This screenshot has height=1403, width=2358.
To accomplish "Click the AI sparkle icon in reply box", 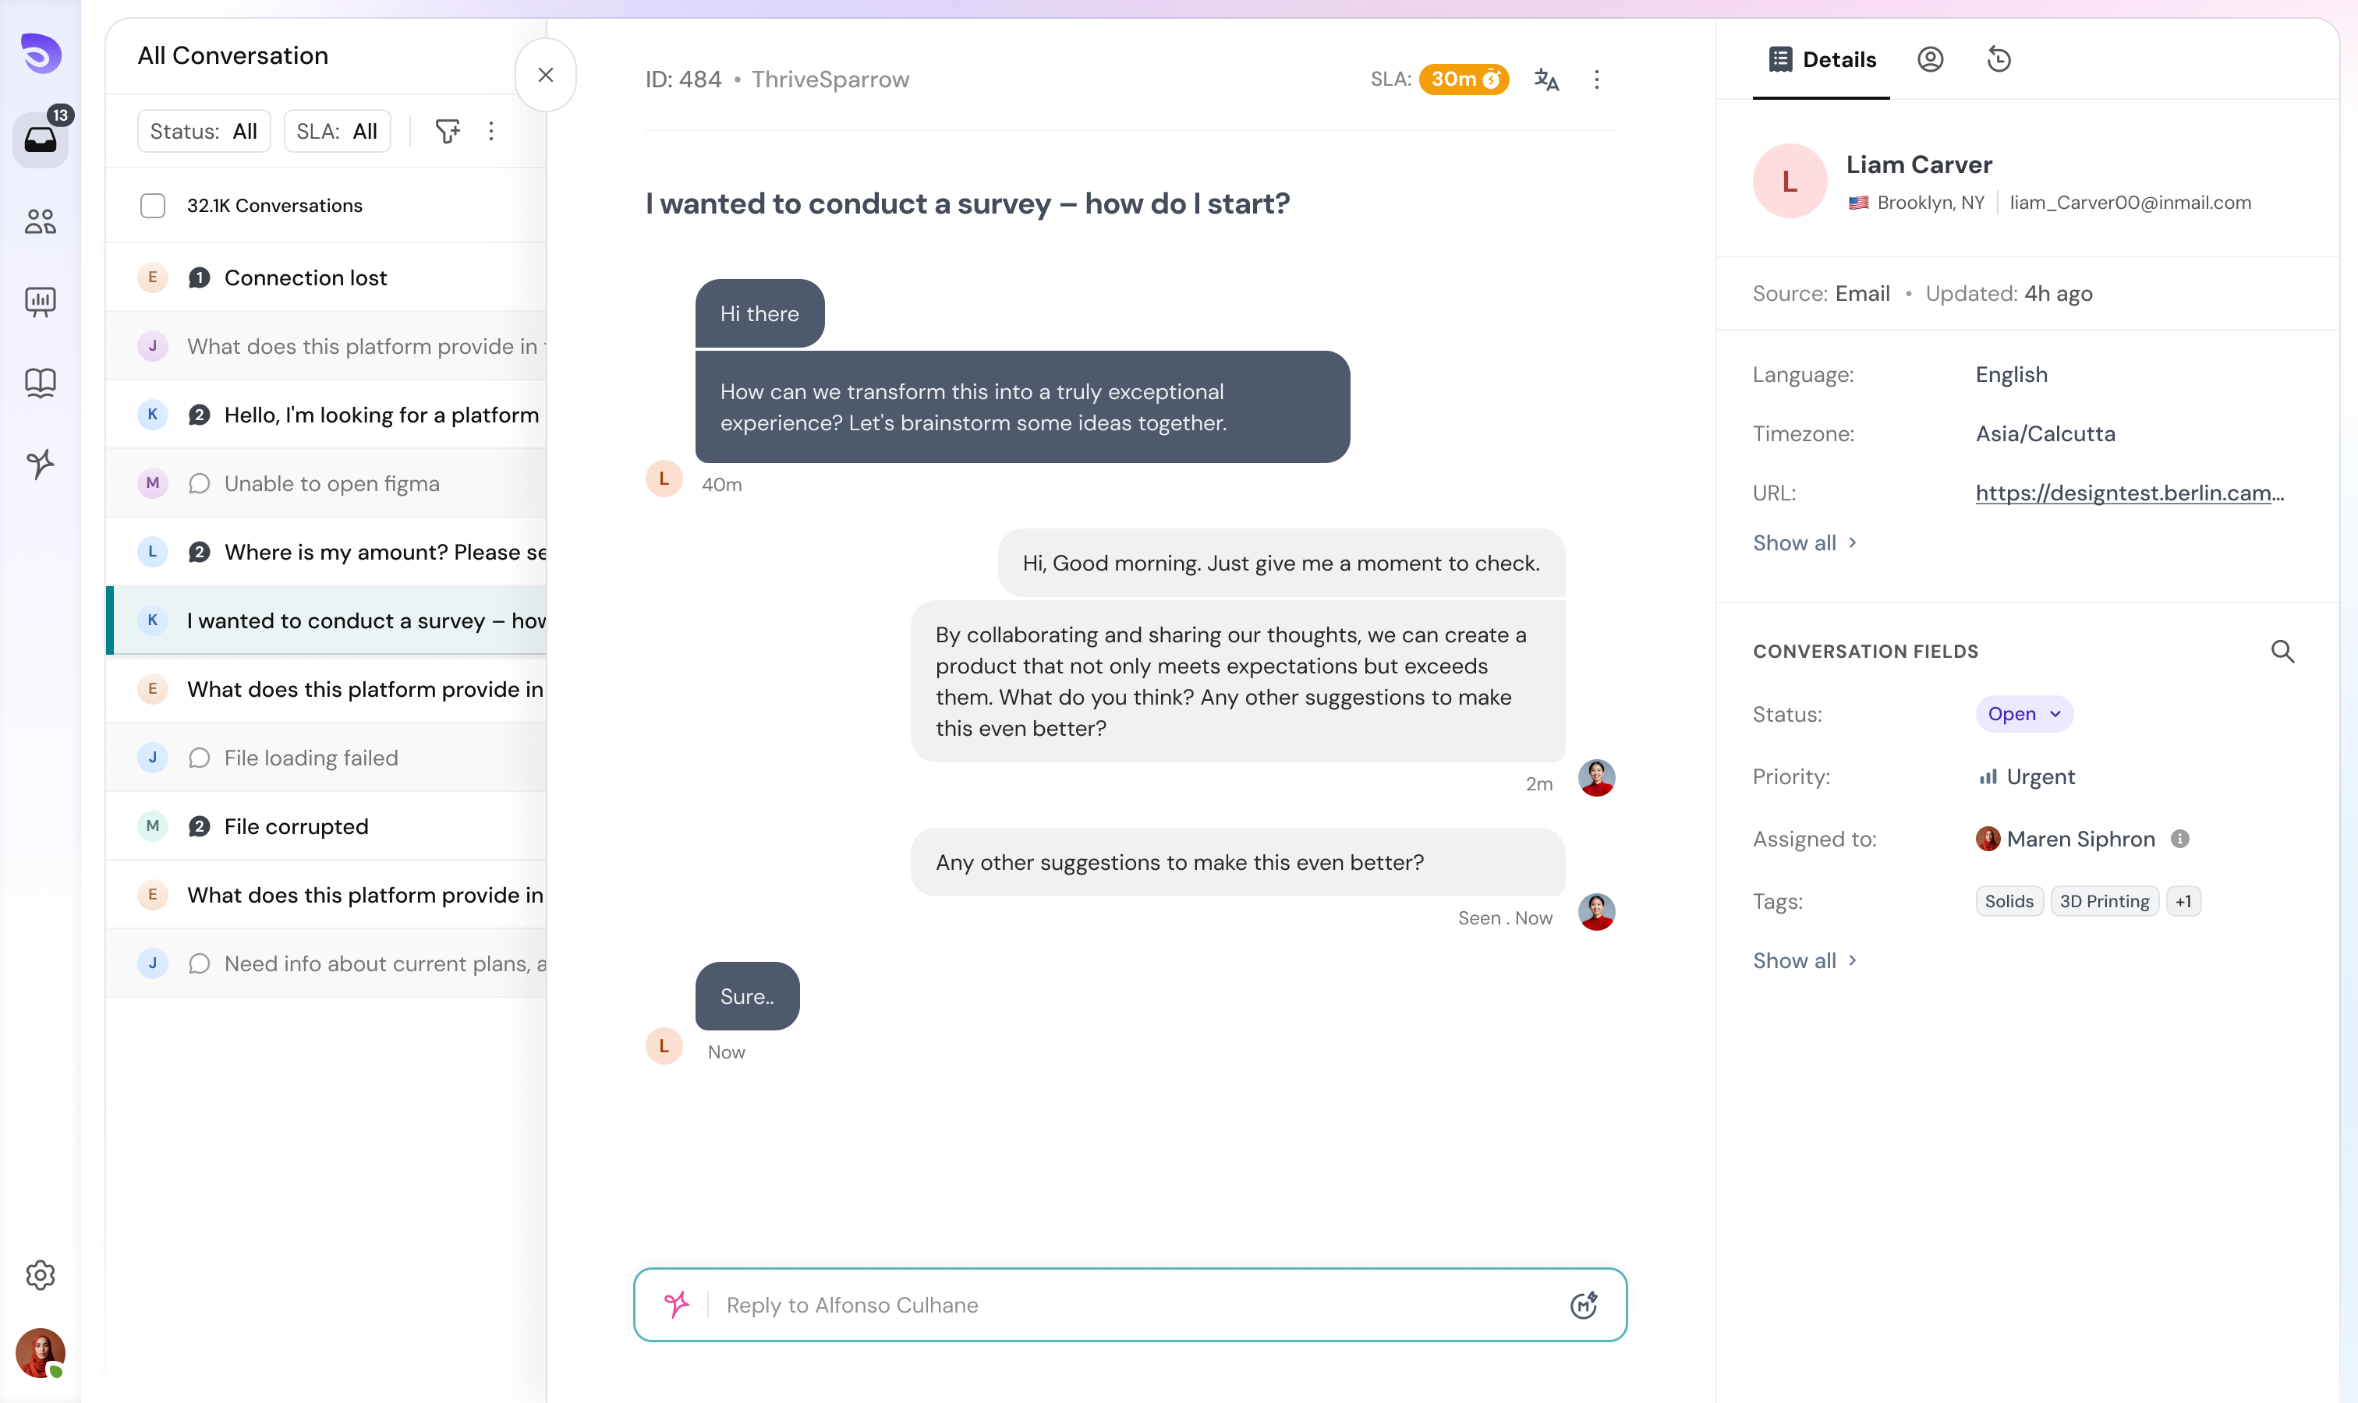I will point(676,1305).
